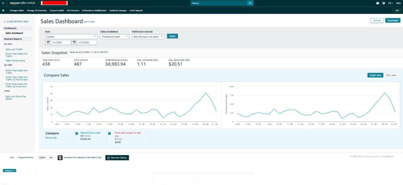This screenshot has height=185, width=403.
Task: Click the Amazon Seller mobile app icon
Action: pyautogui.click(x=60, y=158)
